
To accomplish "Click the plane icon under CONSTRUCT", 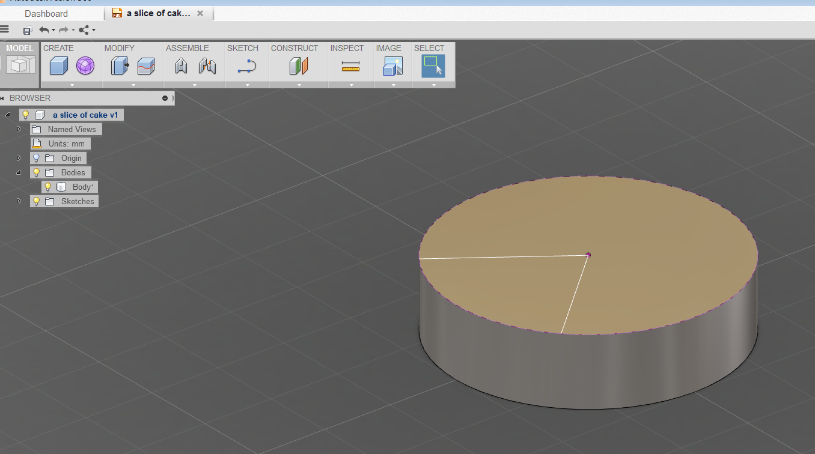I will (x=299, y=65).
